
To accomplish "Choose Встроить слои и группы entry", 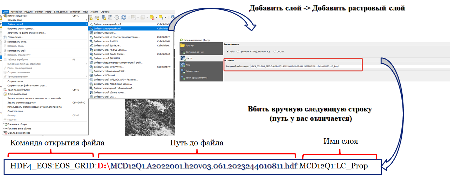I will 45,29.
